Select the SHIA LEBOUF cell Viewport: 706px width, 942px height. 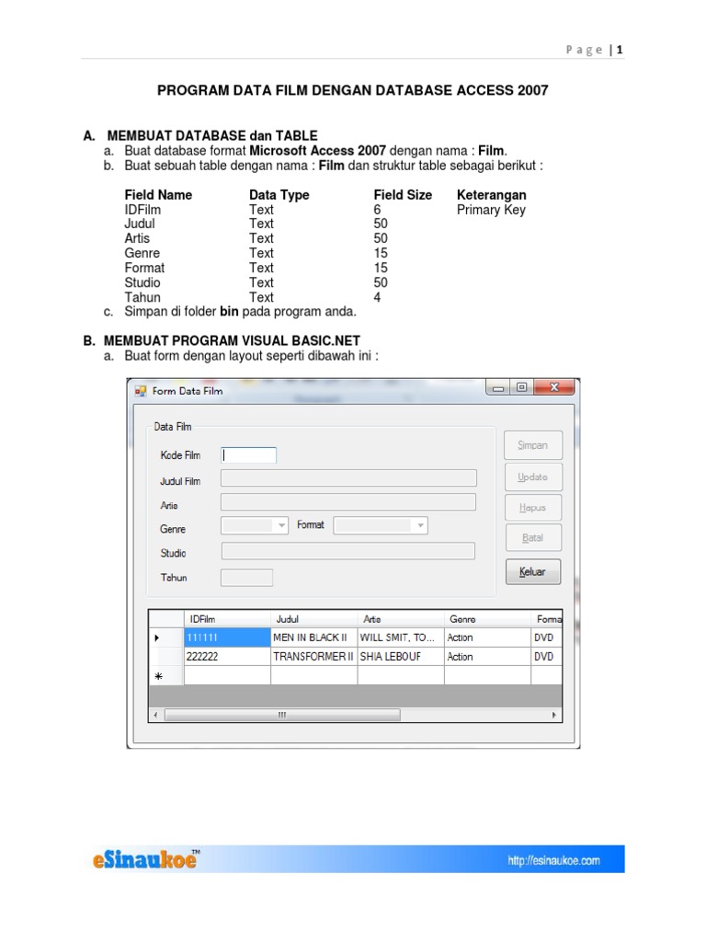coord(401,657)
